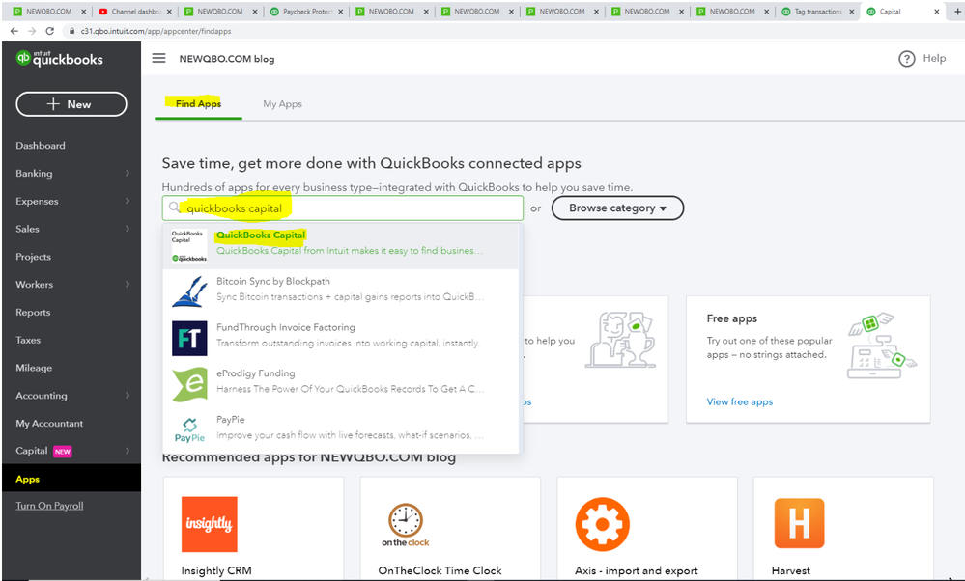
Task: Click the Harvest app icon
Action: (799, 522)
